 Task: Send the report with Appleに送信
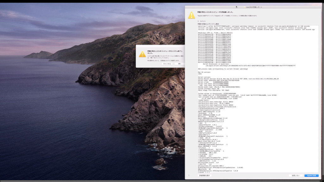[311, 175]
